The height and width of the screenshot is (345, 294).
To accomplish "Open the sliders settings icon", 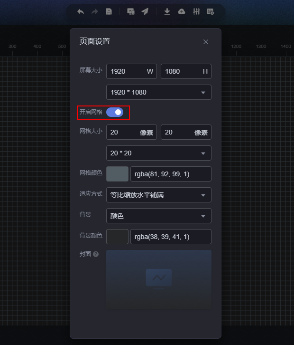I will [196, 11].
